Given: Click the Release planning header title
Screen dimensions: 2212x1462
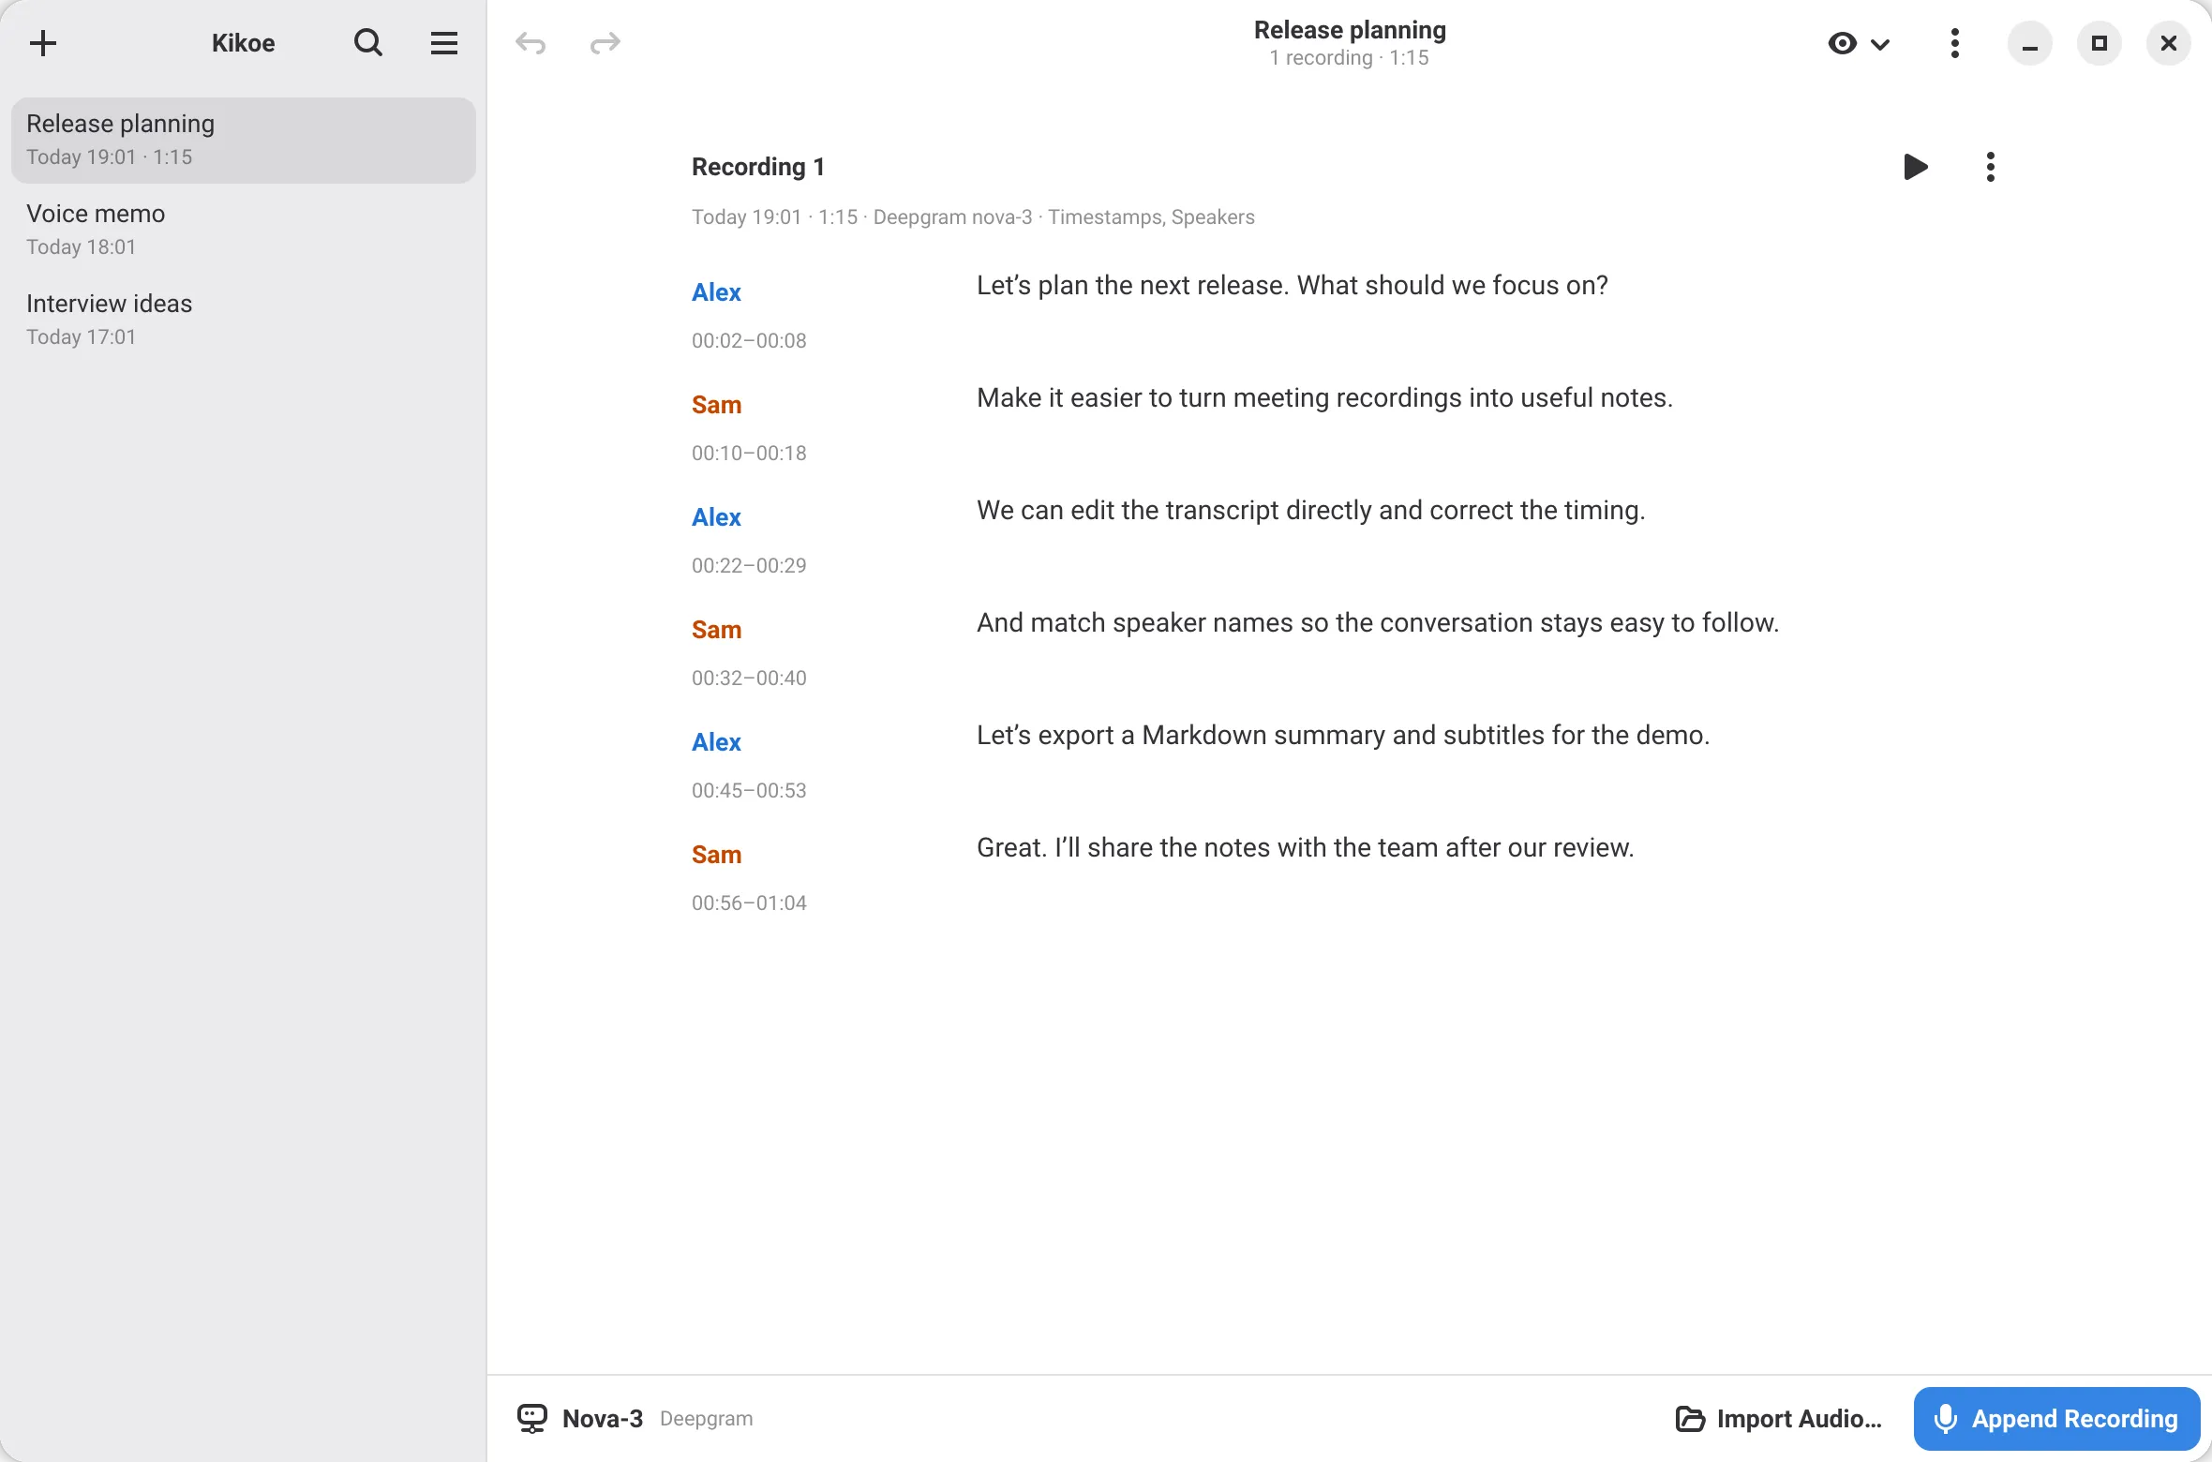Looking at the screenshot, I should 1350,30.
